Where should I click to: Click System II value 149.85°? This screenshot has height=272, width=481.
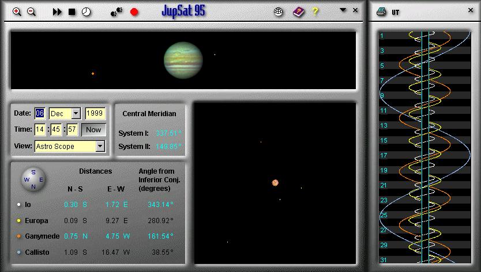169,146
